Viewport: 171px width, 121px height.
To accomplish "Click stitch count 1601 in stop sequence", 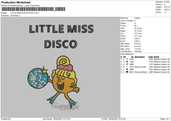I will tap(131, 67).
